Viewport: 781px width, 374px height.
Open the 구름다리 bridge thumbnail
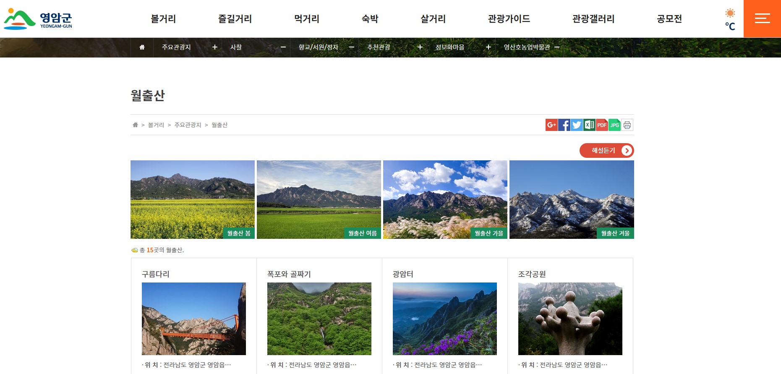(193, 319)
